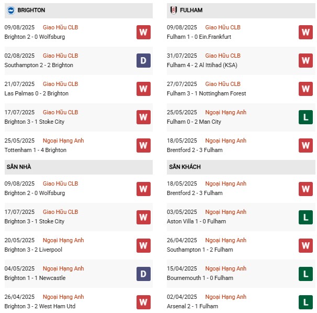Select the SÂN KHÁCH section header
This screenshot has height=313, width=317.
185,167
